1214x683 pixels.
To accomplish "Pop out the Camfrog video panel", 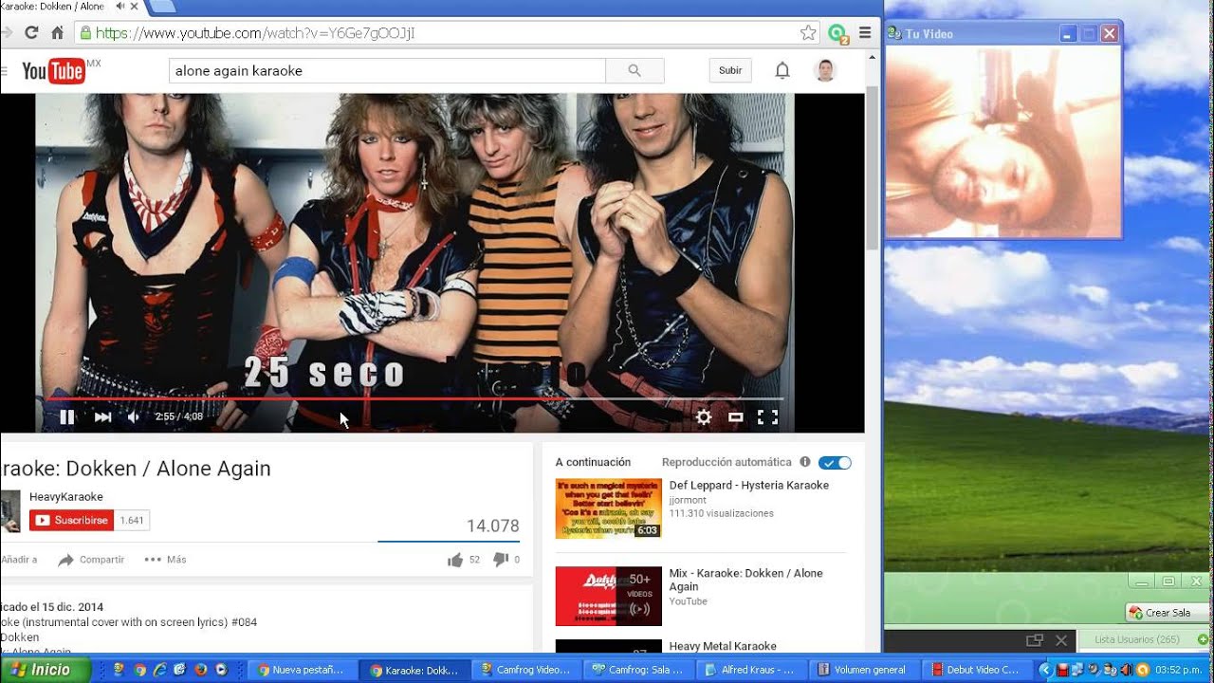I will [x=1035, y=641].
